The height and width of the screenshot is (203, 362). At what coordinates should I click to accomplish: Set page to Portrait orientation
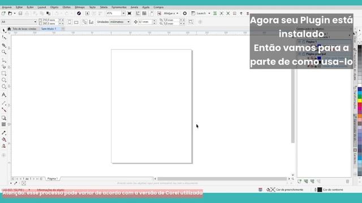click(x=70, y=22)
